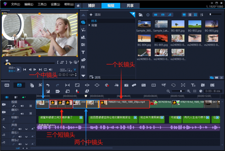Open the sound and music library icon
225x151 pixels.
pos(83,30)
